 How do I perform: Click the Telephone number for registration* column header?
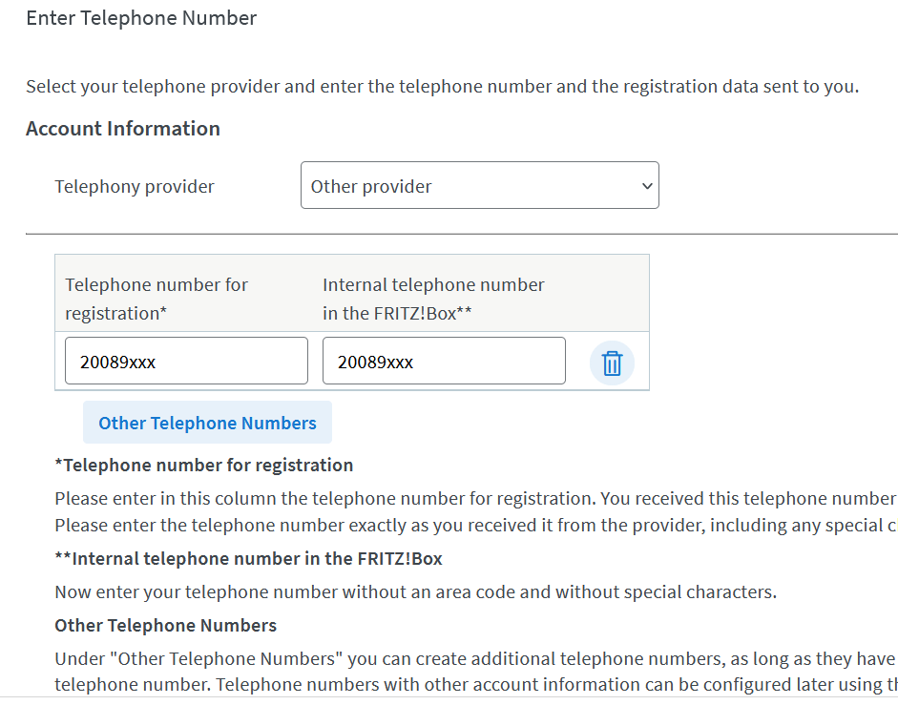[x=157, y=299]
